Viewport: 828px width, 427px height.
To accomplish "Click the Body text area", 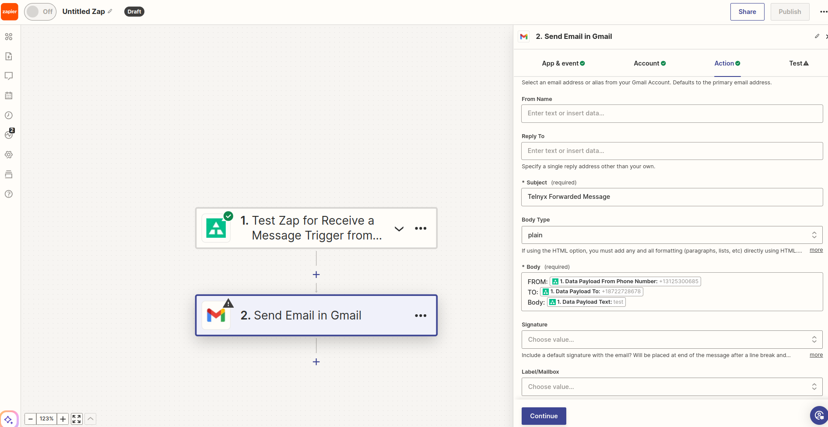I will pos(672,292).
